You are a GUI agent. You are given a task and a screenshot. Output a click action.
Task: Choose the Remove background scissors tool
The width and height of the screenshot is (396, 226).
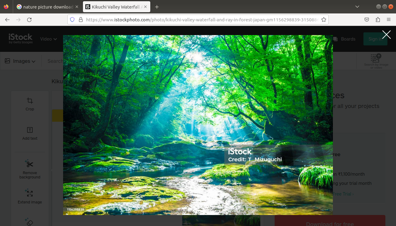(30, 169)
